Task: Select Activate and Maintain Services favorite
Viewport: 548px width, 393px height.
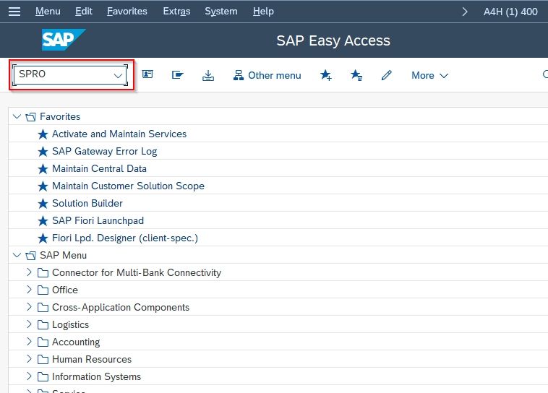Action: [x=119, y=134]
